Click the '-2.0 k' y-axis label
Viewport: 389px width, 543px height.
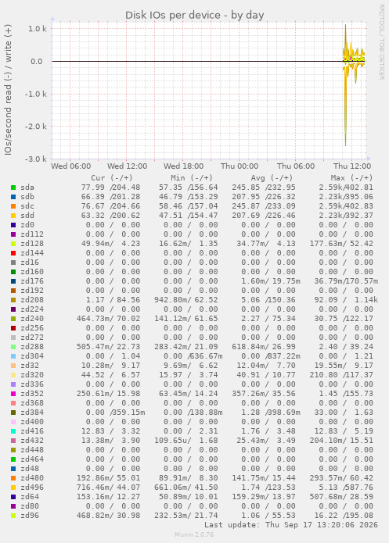36,127
